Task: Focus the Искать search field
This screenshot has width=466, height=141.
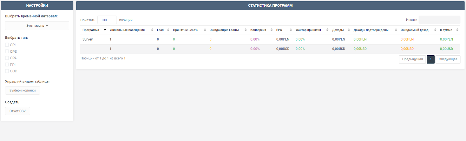Action: point(439,20)
